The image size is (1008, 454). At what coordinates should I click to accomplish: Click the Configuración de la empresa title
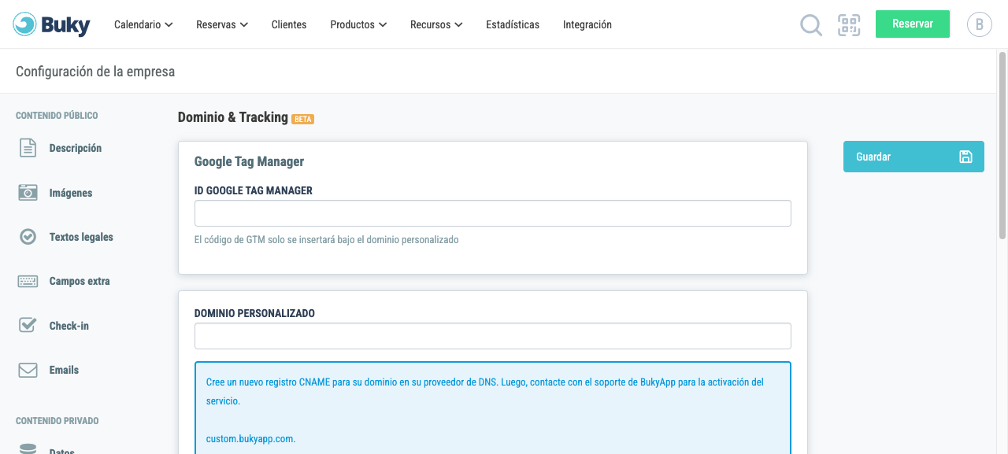coord(95,72)
